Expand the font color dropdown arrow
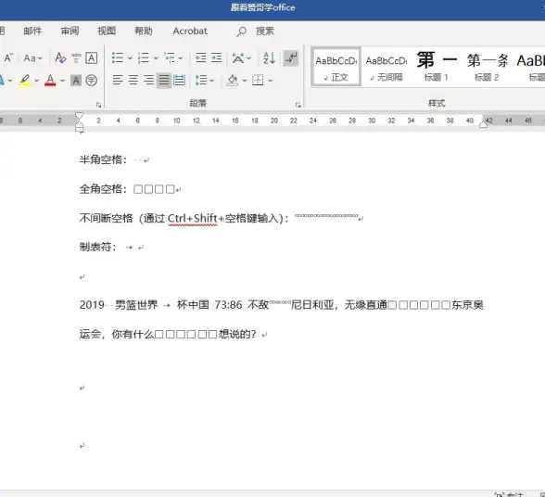Screen dimensions: 545x497 point(63,81)
